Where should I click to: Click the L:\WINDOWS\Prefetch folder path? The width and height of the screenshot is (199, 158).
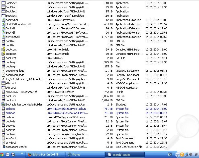point(60,92)
